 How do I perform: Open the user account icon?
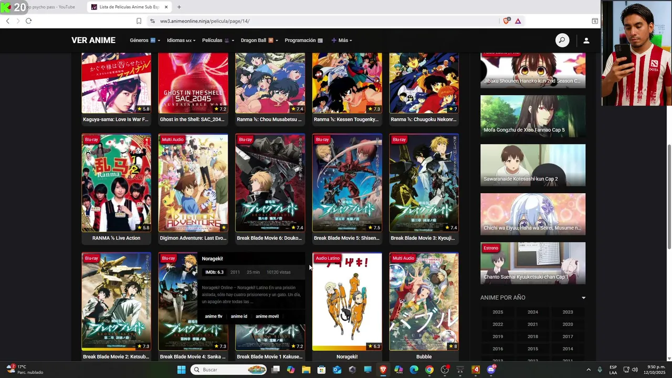point(586,40)
